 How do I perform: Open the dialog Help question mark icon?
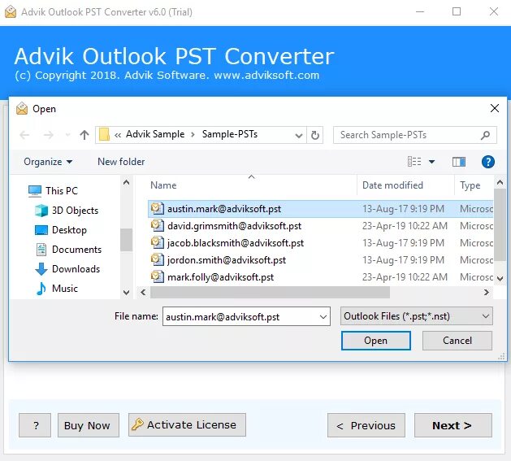click(x=488, y=162)
